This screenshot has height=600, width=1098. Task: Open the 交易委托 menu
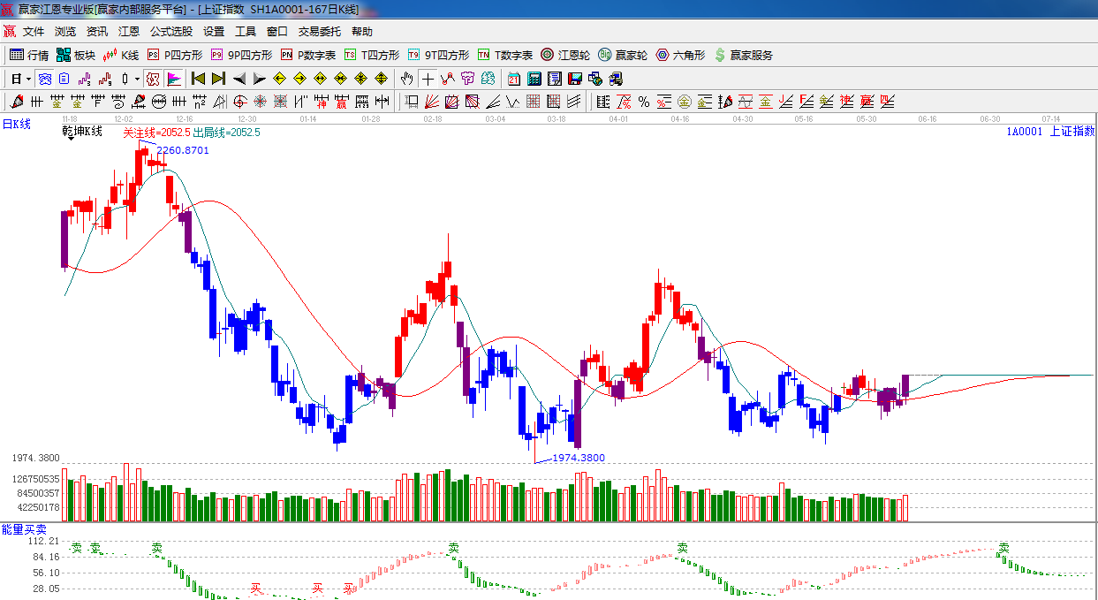pyautogui.click(x=319, y=32)
